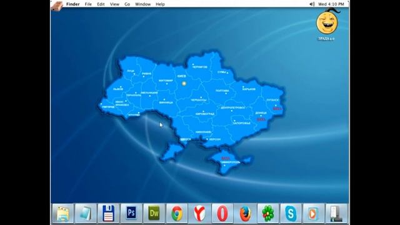
Task: Open the Finder menu
Action: [73, 4]
